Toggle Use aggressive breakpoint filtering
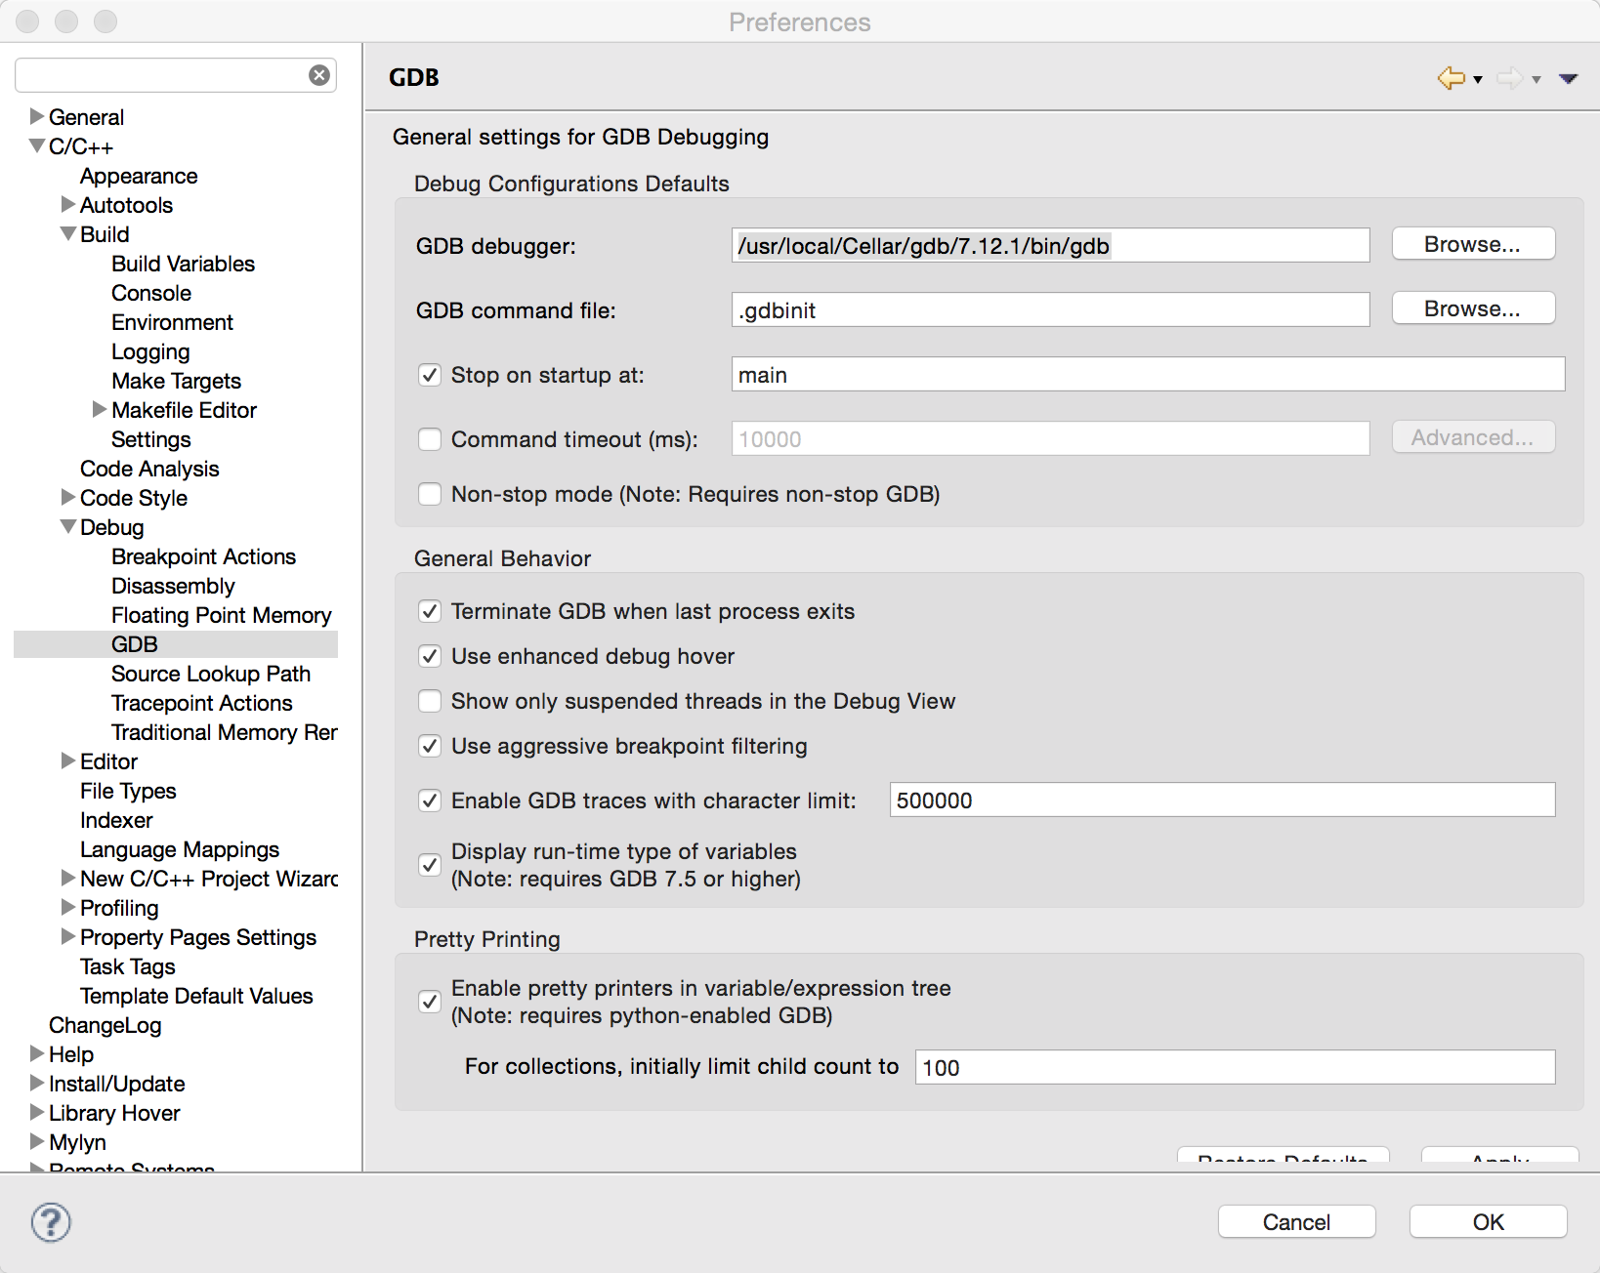Screen dimensions: 1600x1273 pyautogui.click(x=430, y=746)
